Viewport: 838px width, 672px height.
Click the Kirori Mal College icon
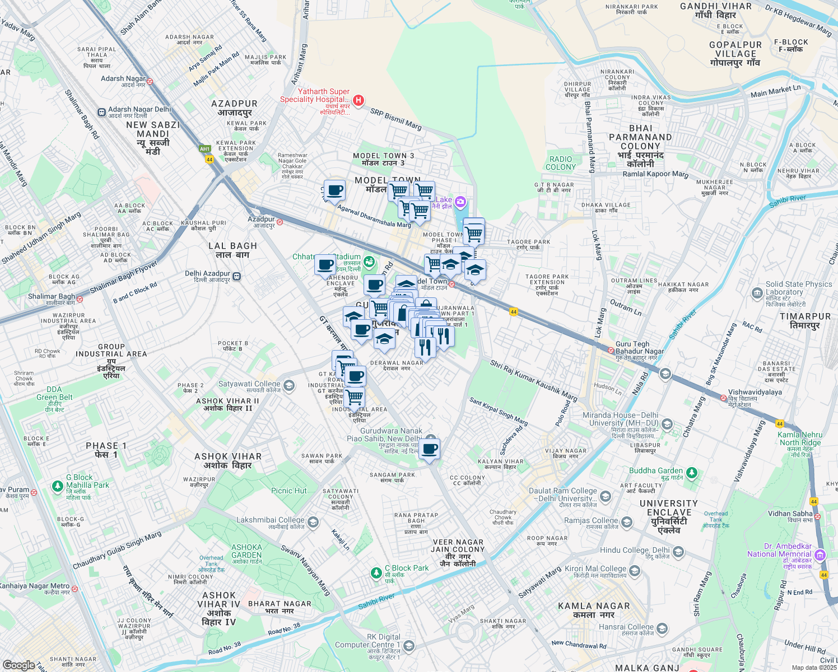(x=635, y=571)
